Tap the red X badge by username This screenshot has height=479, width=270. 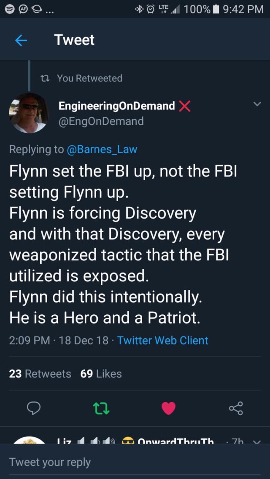(x=185, y=106)
